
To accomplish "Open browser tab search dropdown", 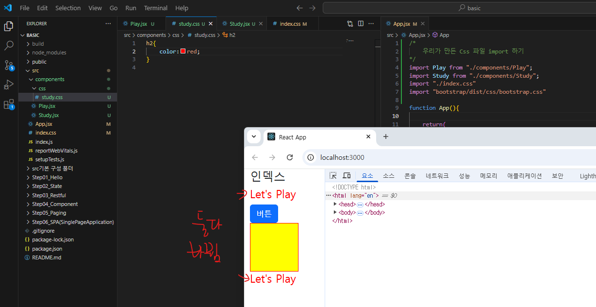I will (x=254, y=137).
